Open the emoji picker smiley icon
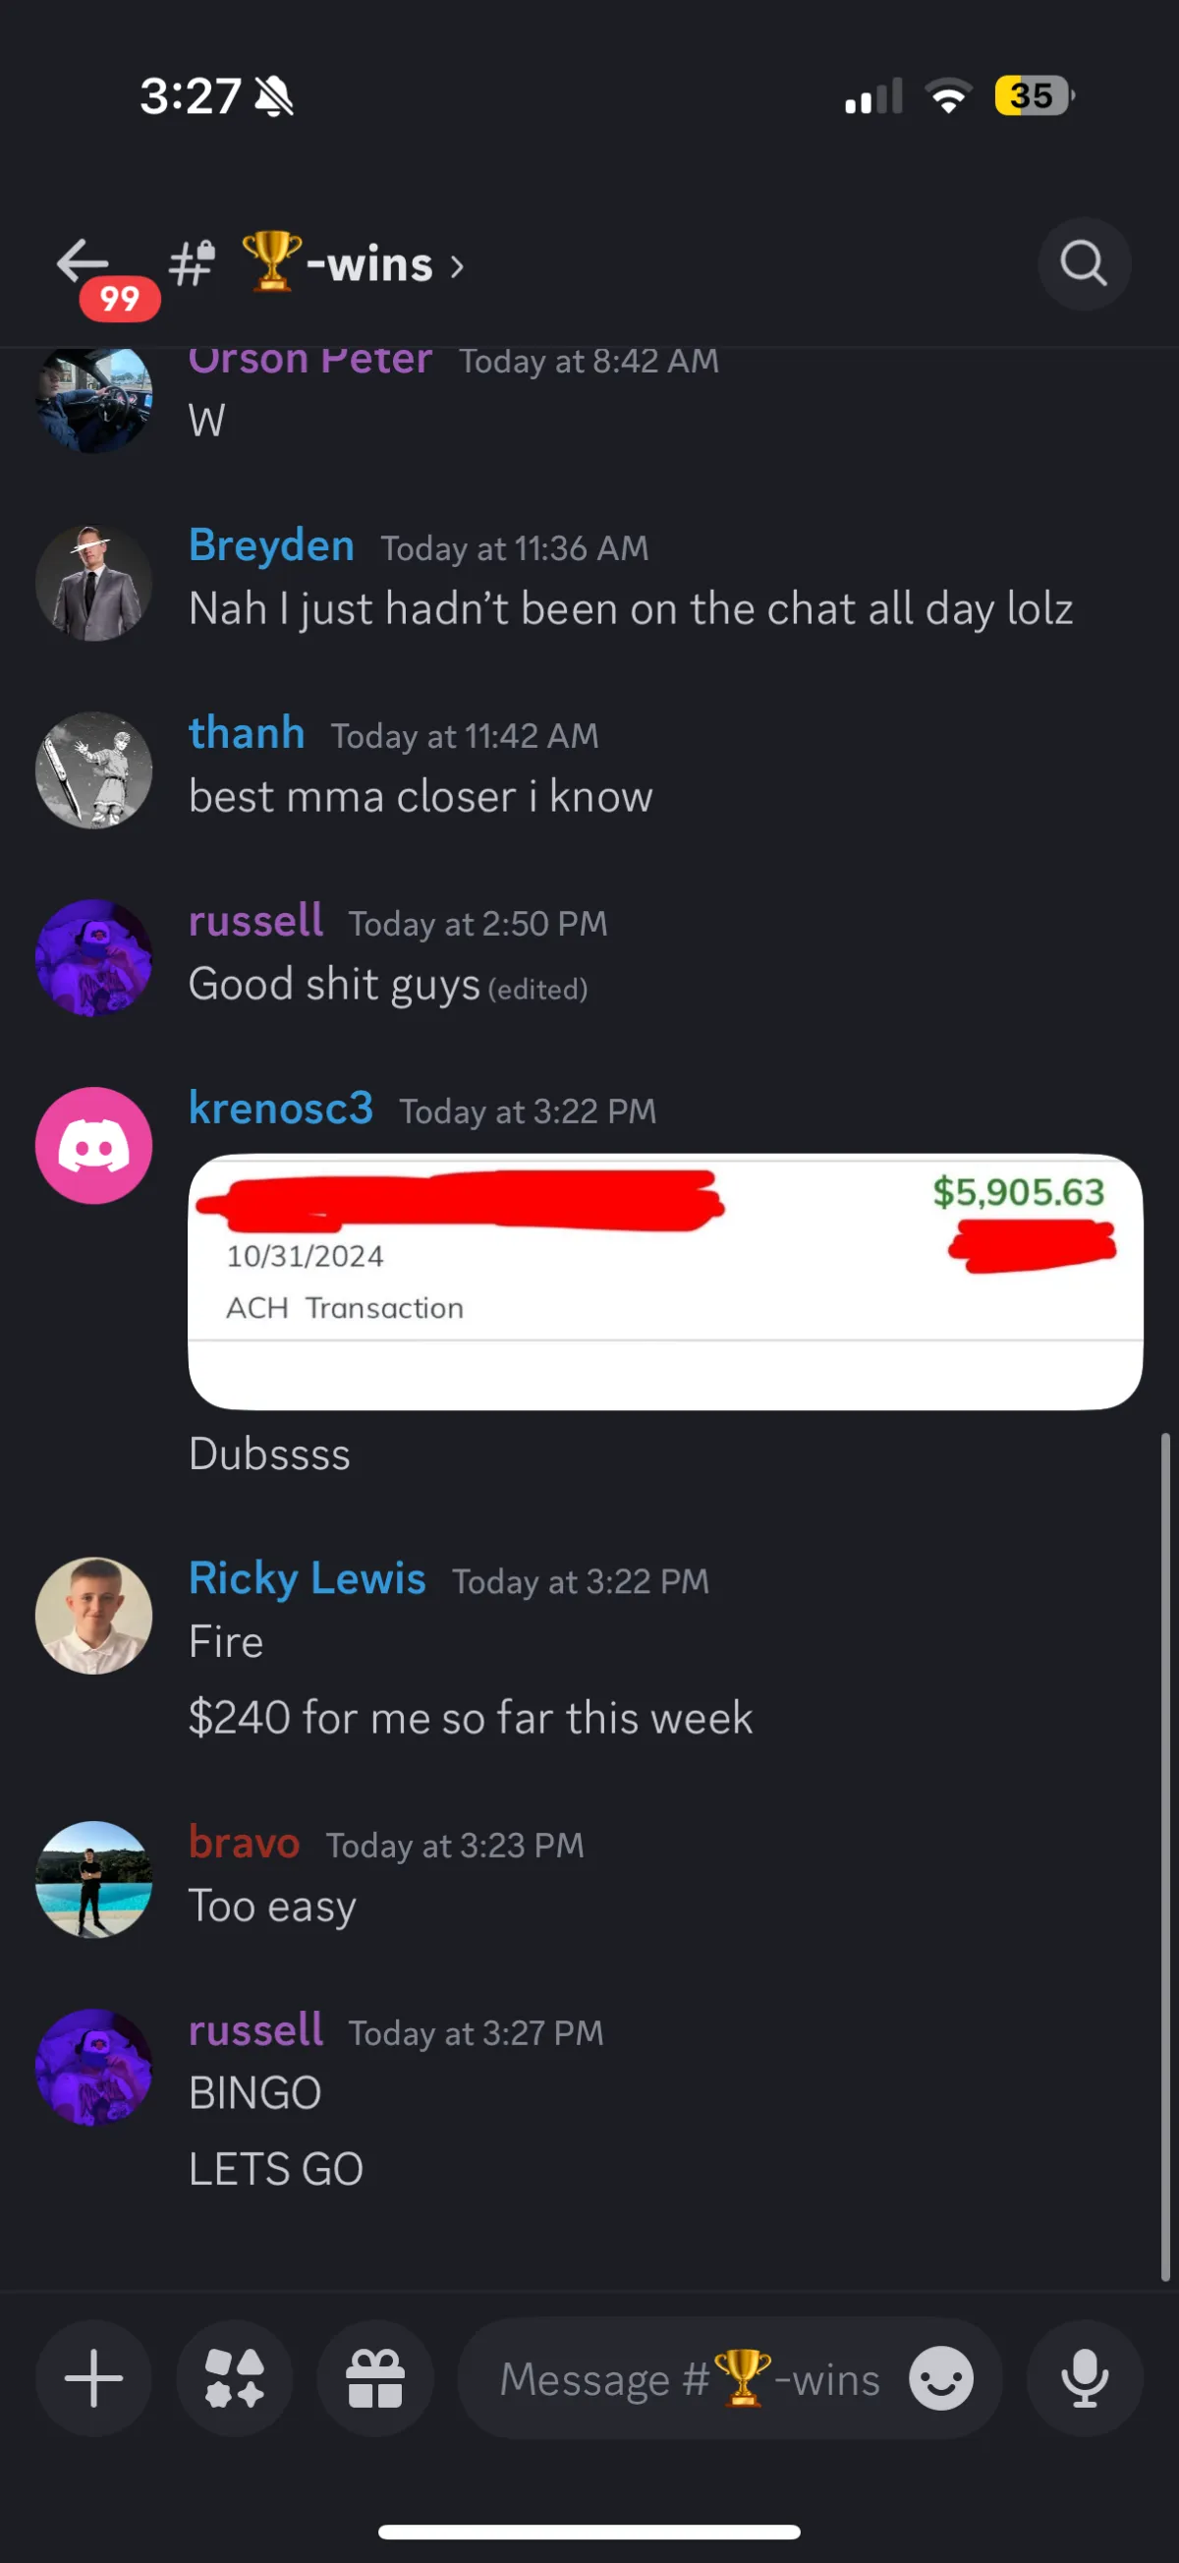The height and width of the screenshot is (2563, 1179). (x=941, y=2379)
